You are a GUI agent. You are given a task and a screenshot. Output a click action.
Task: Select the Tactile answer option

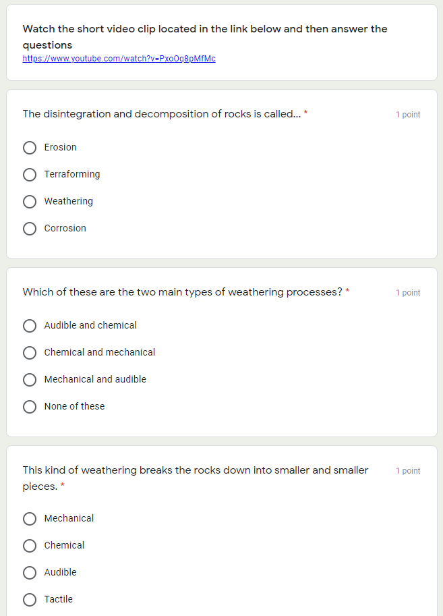(x=30, y=599)
